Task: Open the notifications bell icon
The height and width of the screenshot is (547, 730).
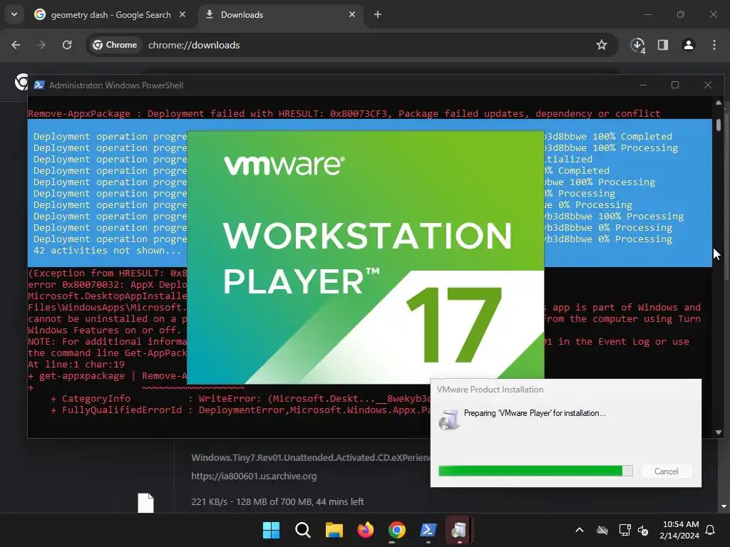Action: pos(711,530)
